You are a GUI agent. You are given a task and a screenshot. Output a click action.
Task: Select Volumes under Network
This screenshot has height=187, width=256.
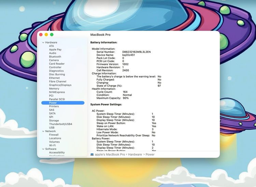pos(54,142)
